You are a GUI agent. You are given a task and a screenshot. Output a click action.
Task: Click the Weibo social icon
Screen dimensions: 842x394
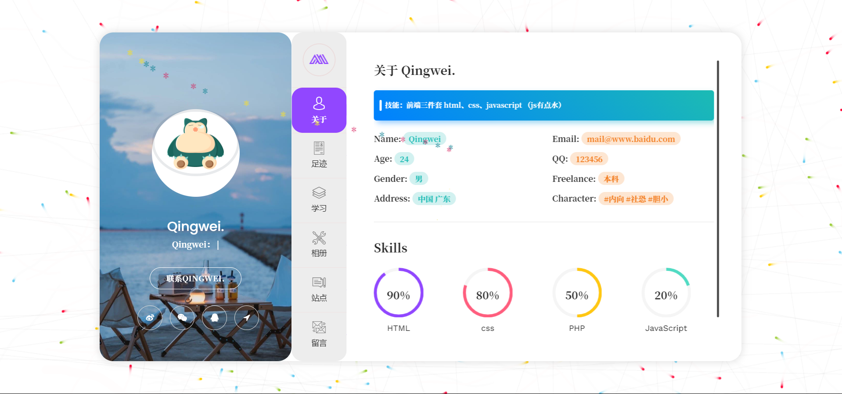(x=150, y=318)
